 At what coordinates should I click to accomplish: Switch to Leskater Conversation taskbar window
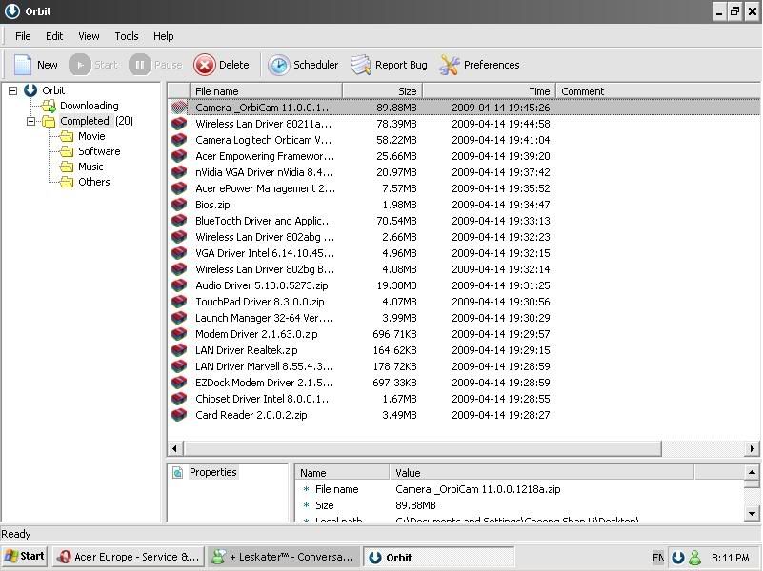click(283, 557)
